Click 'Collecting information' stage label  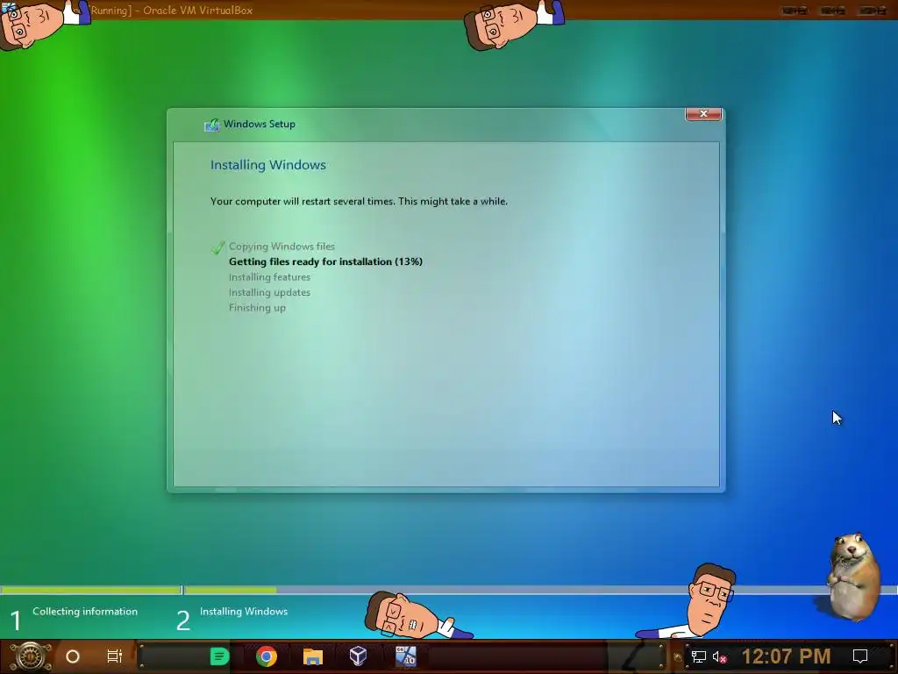85,612
